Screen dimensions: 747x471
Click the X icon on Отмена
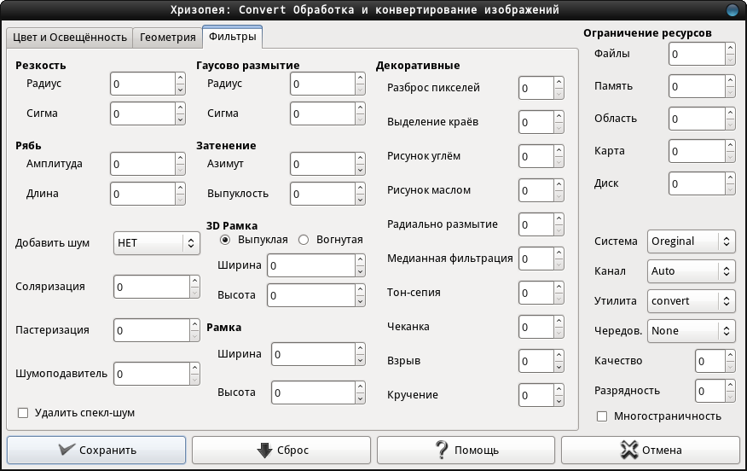point(629,450)
